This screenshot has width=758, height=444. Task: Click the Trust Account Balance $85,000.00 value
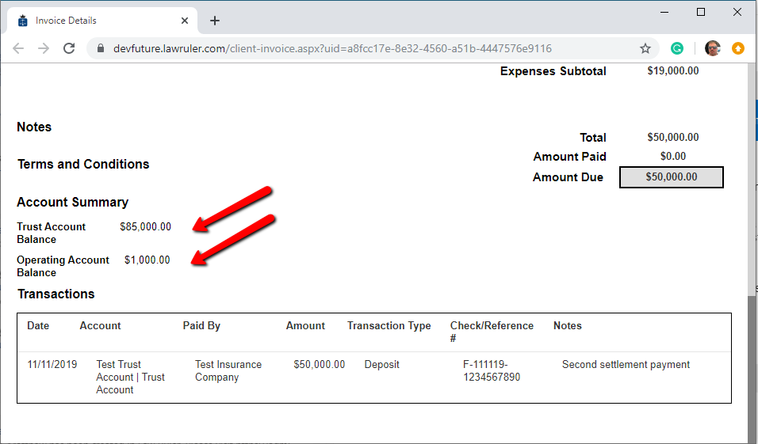(146, 227)
